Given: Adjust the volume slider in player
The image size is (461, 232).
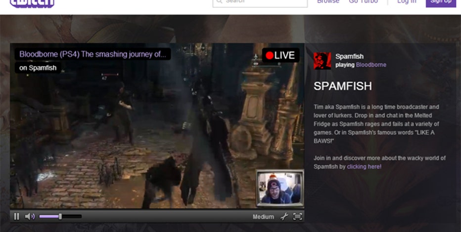Looking at the screenshot, I should [x=60, y=217].
